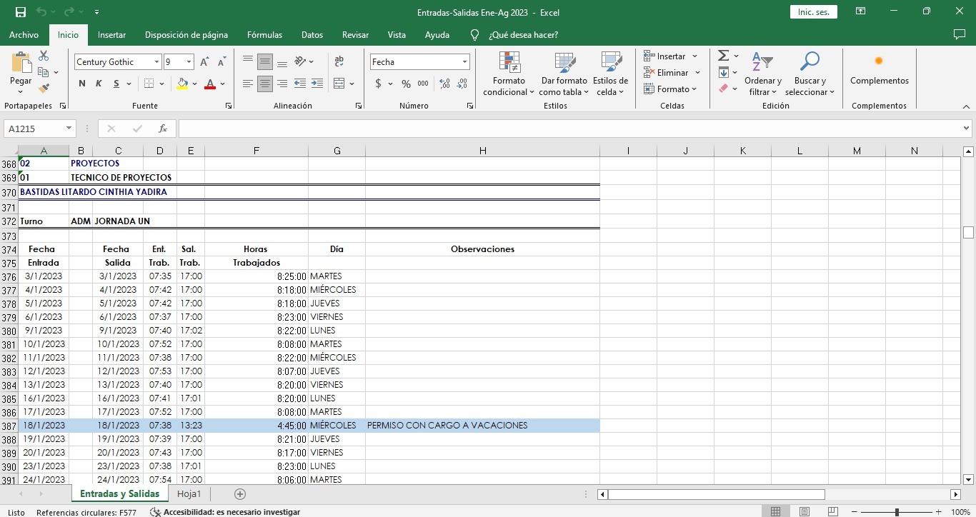Switch to the Hoja1 sheet tab
Image resolution: width=976 pixels, height=517 pixels.
[x=189, y=494]
